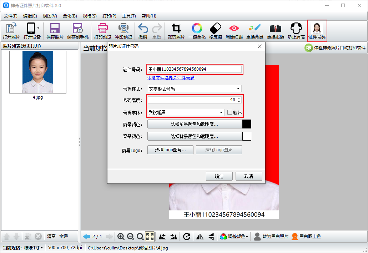Screen dimensions: 368x253
Task: Open 更换服装 clothing changer
Action: click(x=275, y=31)
